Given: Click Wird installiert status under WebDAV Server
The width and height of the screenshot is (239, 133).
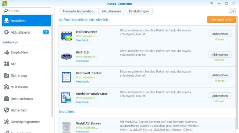Looking at the screenshot, I should click(x=87, y=128).
